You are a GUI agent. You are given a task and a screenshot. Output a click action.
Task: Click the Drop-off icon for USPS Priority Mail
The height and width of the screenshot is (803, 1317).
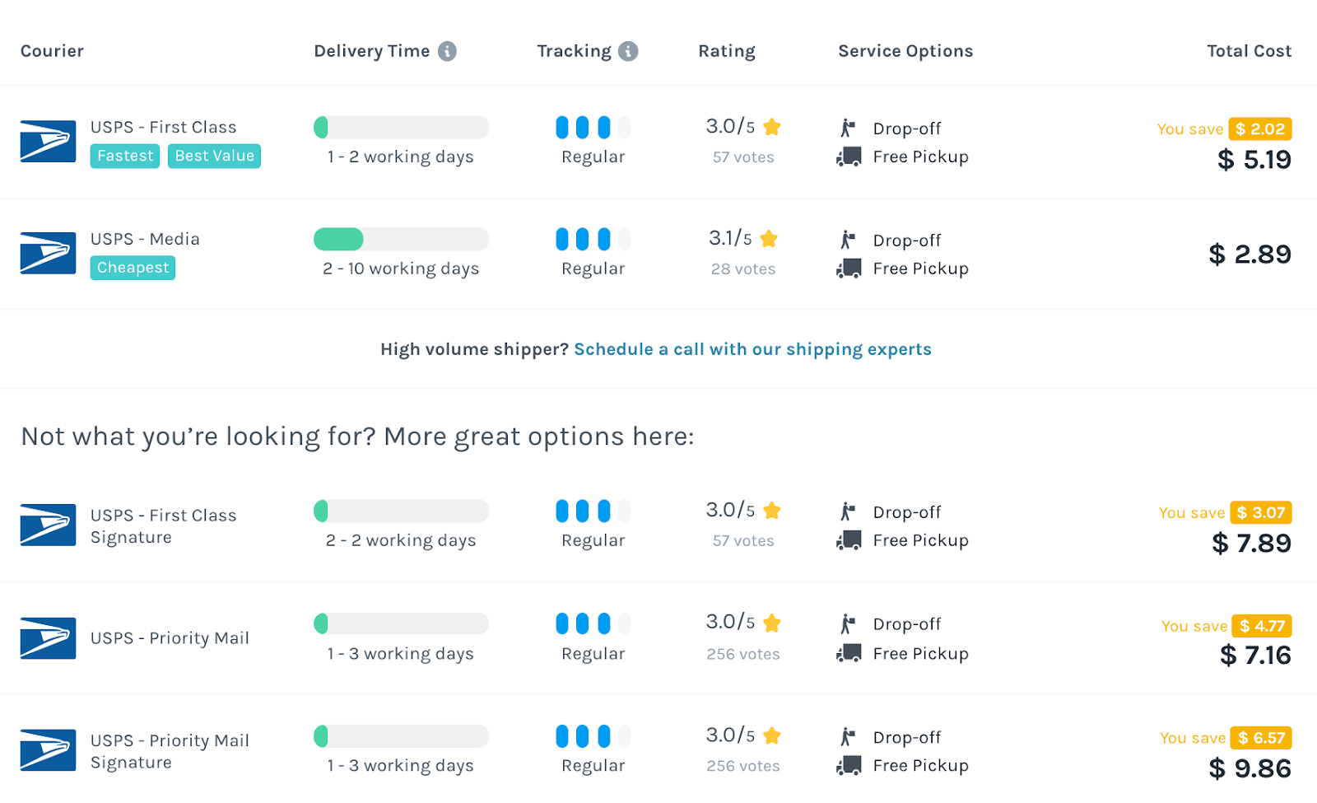click(x=848, y=624)
